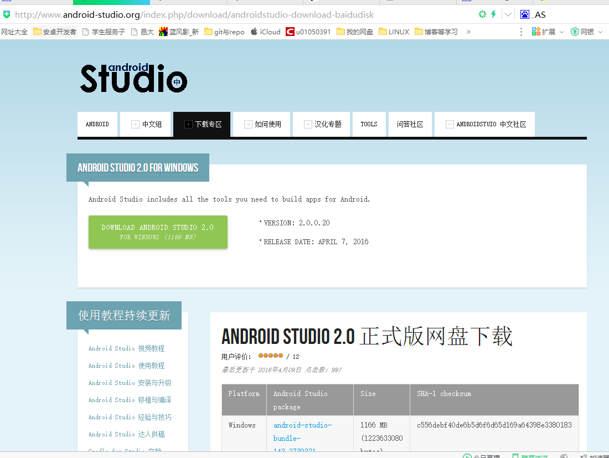Click the Baidu paw search engine icon
The height and width of the screenshot is (458, 609).
[525, 15]
